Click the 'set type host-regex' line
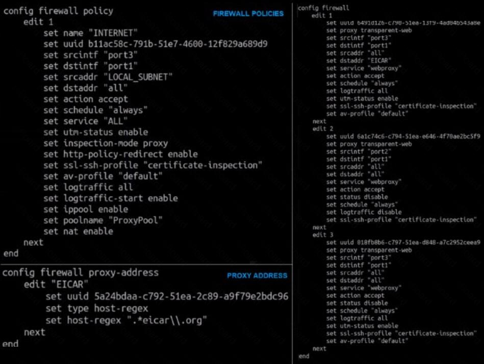Screen dimensions: 484x364 pyautogui.click(x=97, y=309)
